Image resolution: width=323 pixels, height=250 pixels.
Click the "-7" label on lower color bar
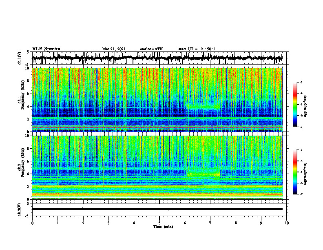point(301,194)
